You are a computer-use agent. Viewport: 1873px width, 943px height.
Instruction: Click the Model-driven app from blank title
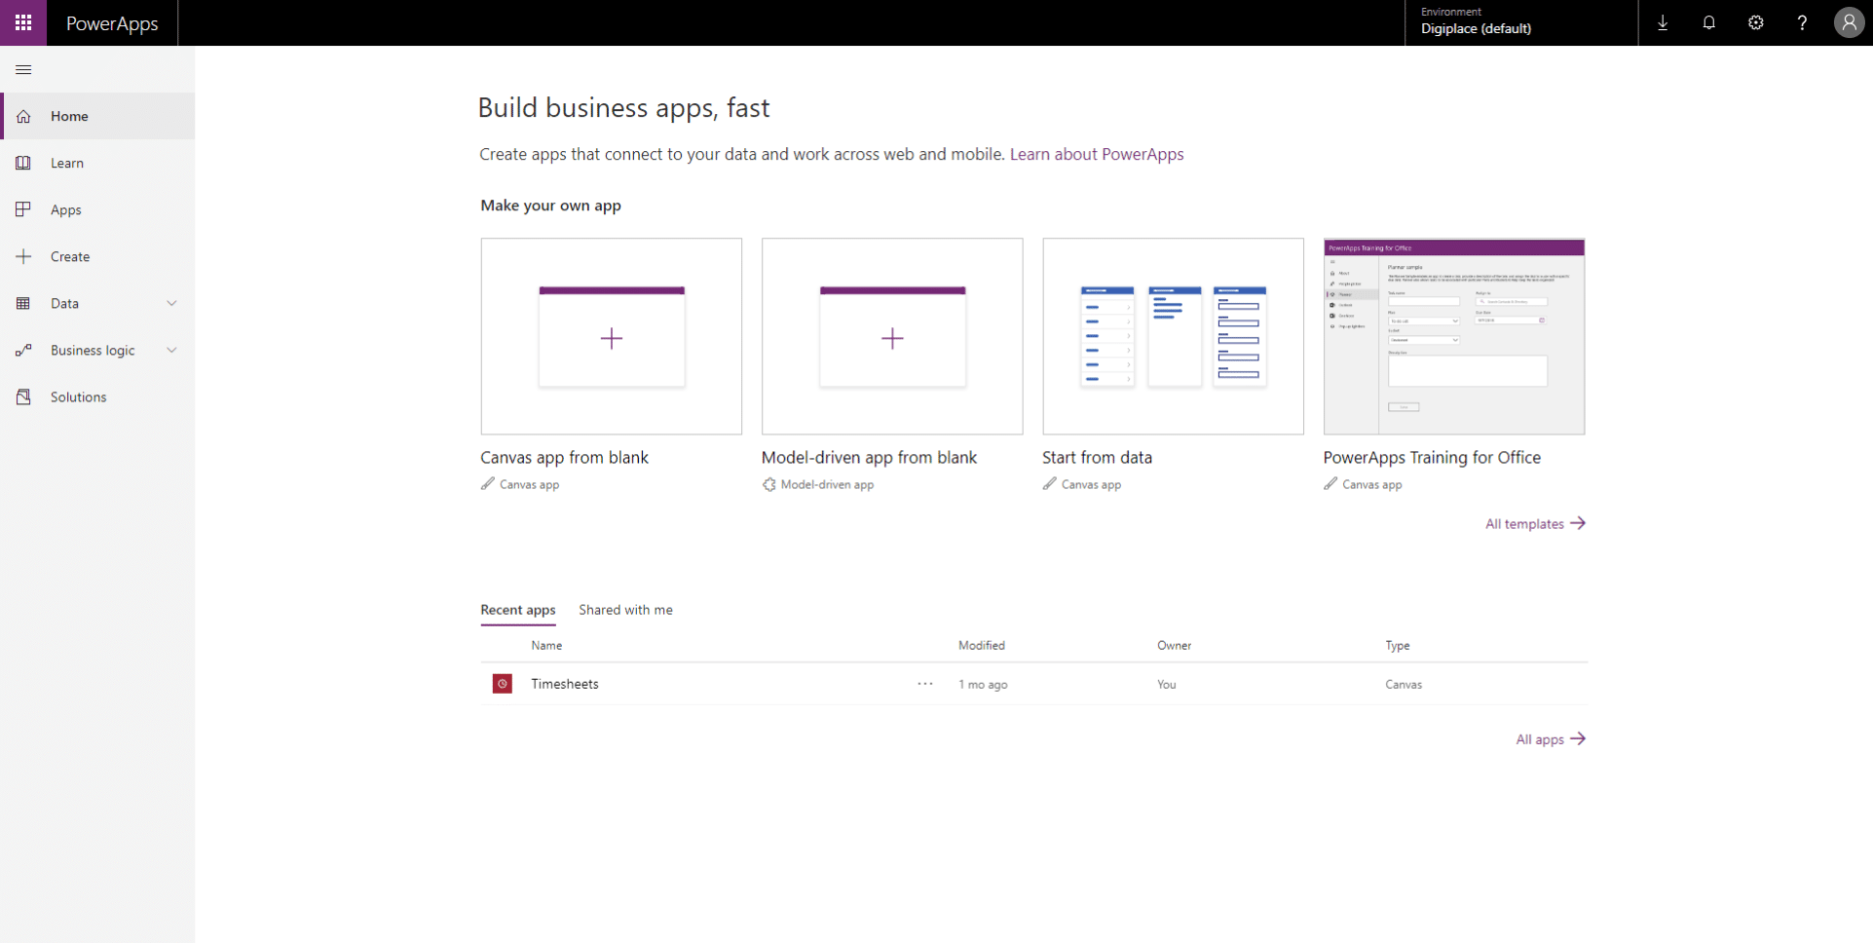pyautogui.click(x=869, y=457)
